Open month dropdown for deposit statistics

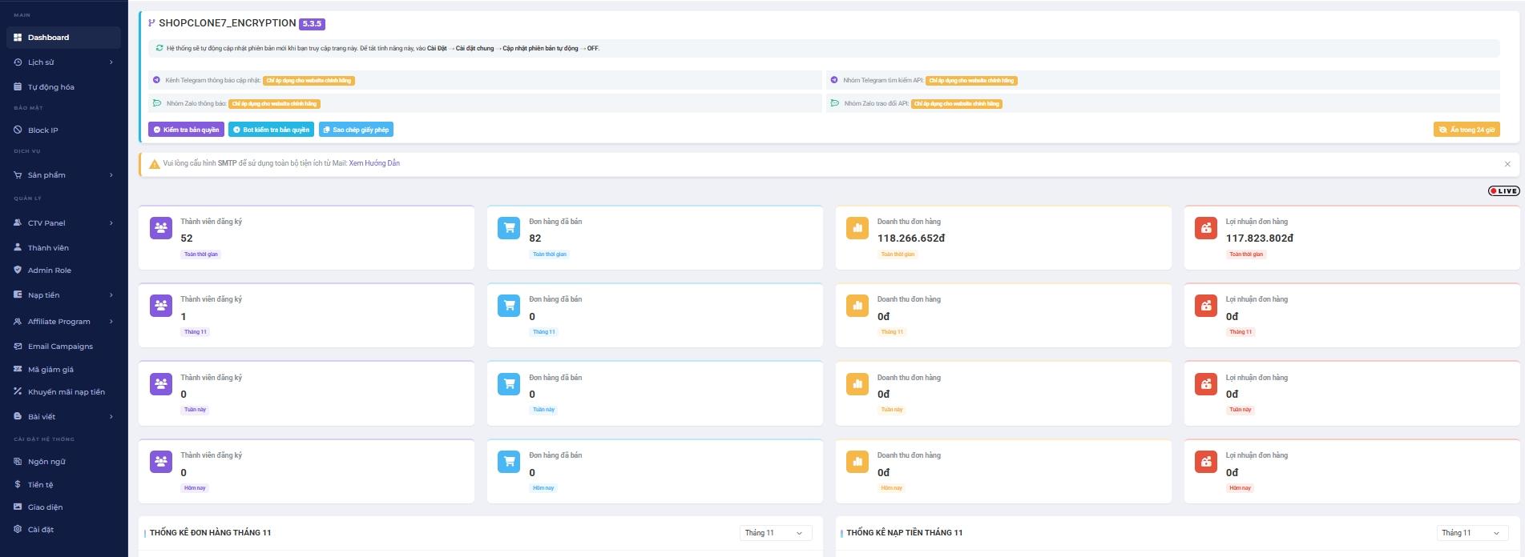click(x=1471, y=533)
